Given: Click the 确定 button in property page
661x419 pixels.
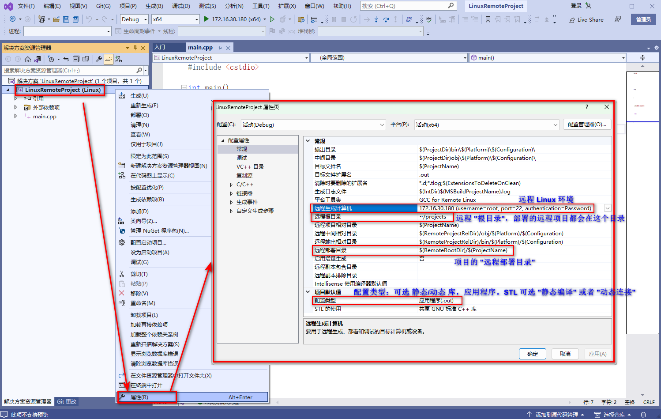Looking at the screenshot, I should pos(533,354).
